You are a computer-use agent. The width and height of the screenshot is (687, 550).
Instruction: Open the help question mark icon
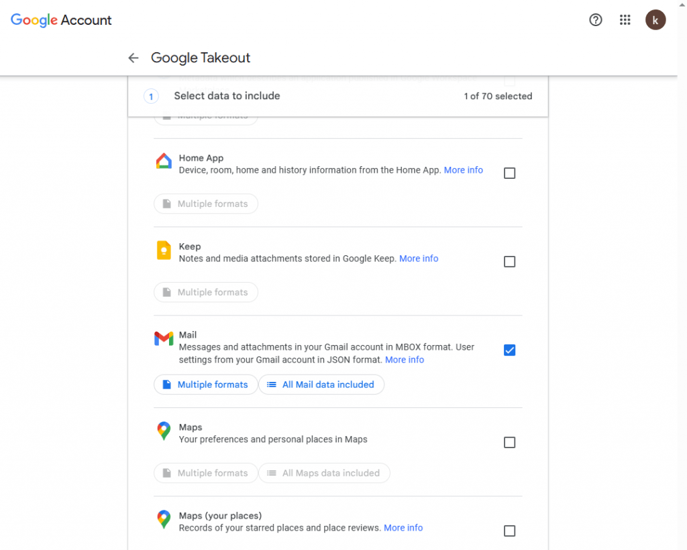(x=596, y=19)
